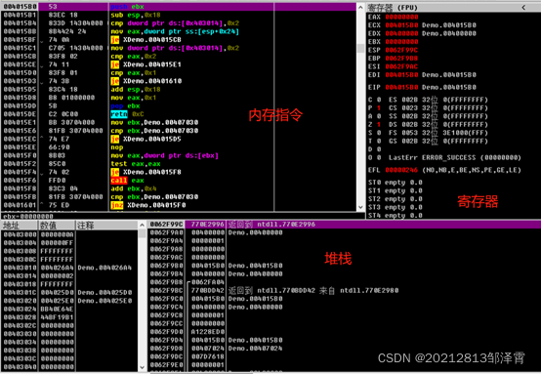Screen dimensions: 541x374
Task: Select the ESI register value 0062F9AC
Action: [401, 66]
